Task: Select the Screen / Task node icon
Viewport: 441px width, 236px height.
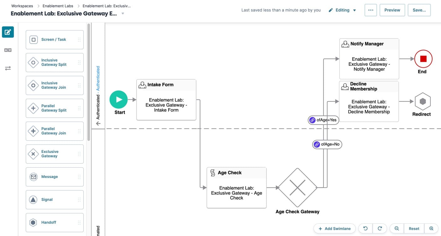Action: [x=34, y=40]
